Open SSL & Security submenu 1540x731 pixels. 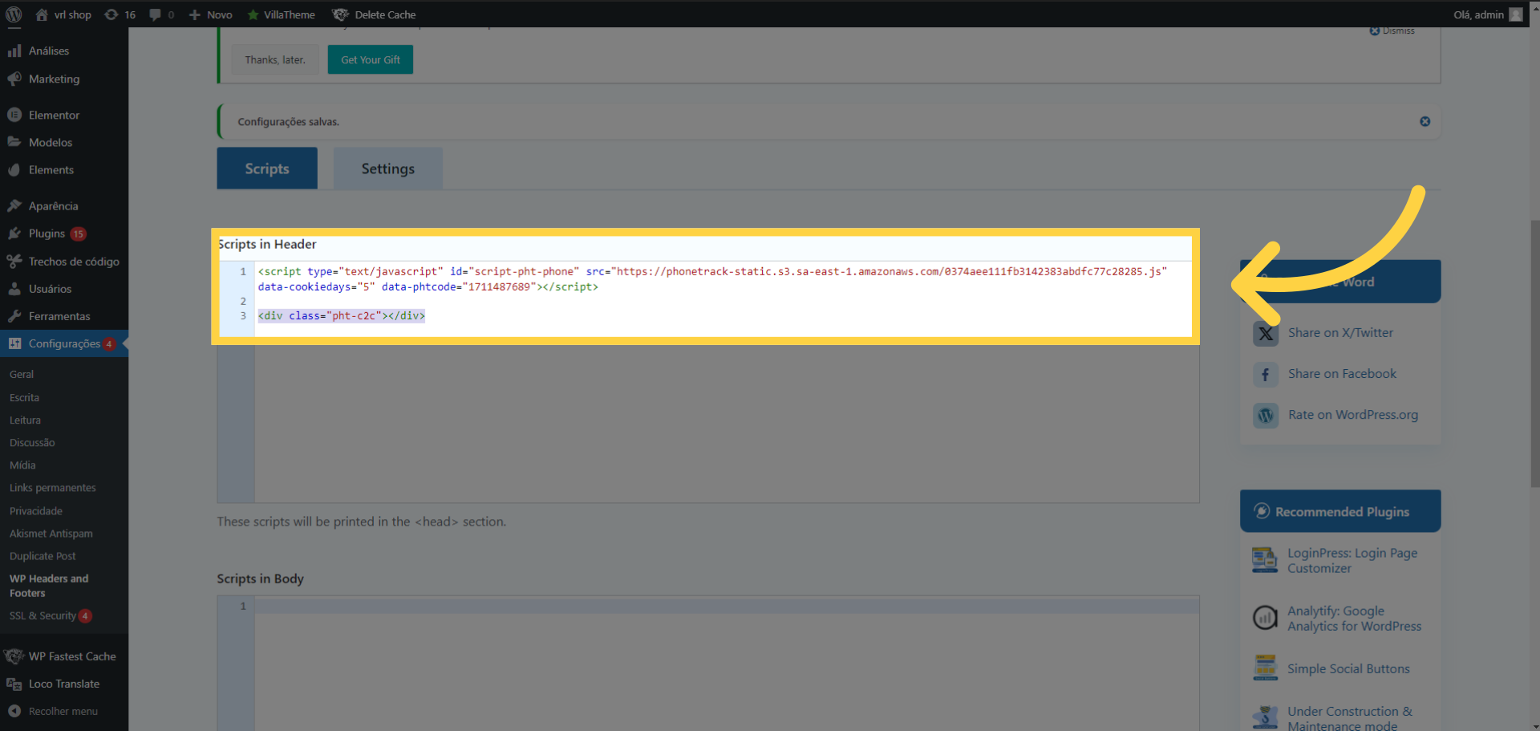coord(43,615)
